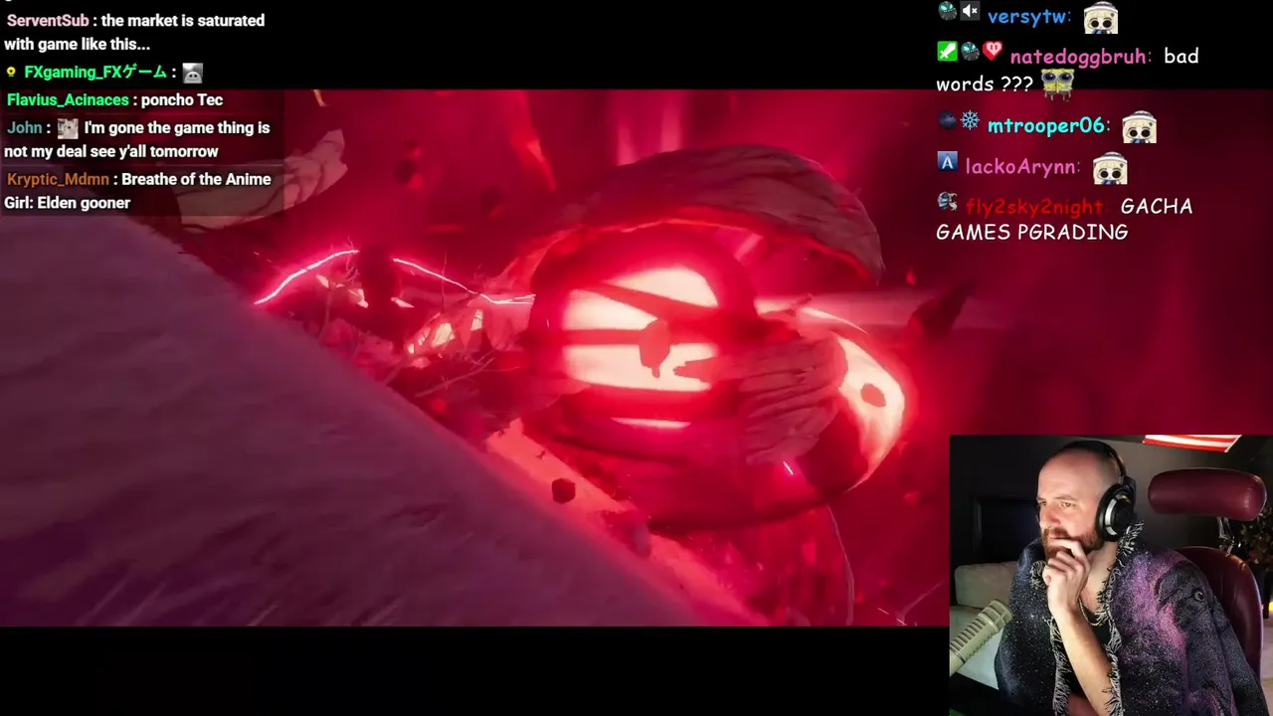
Task: Click the blue A badge beside lackoArynn
Action: click(947, 161)
